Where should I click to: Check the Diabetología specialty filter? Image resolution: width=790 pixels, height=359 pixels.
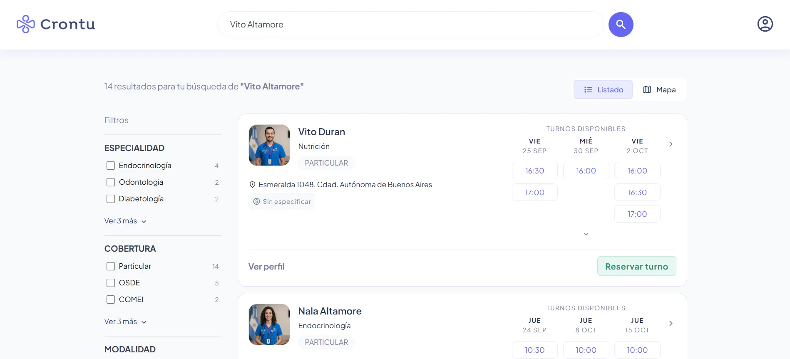[x=111, y=199]
